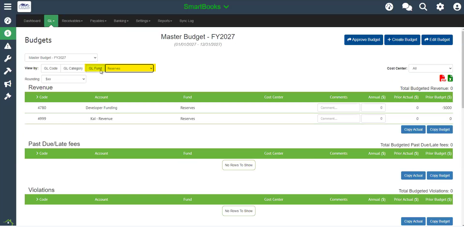The height and width of the screenshot is (227, 464).
Task: Select account code 4999
Action: tap(42, 119)
